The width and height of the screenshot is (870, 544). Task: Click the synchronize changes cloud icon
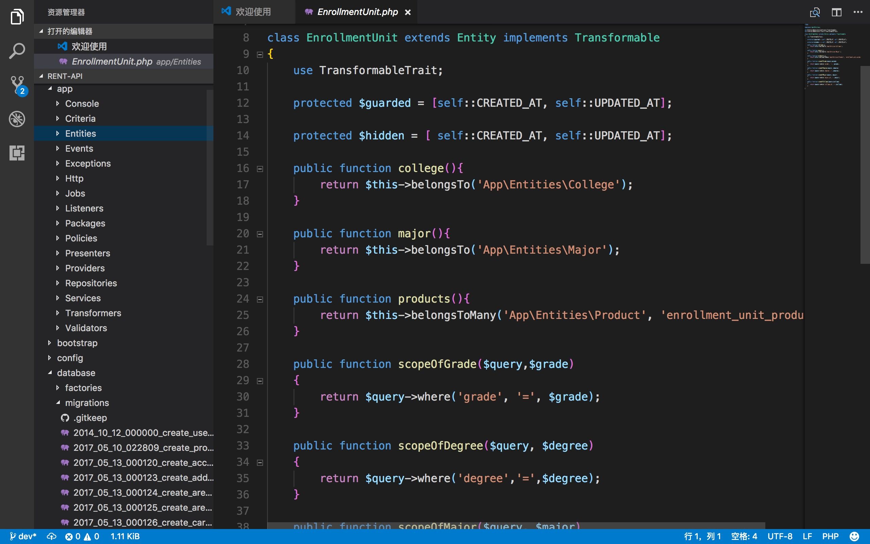point(51,537)
